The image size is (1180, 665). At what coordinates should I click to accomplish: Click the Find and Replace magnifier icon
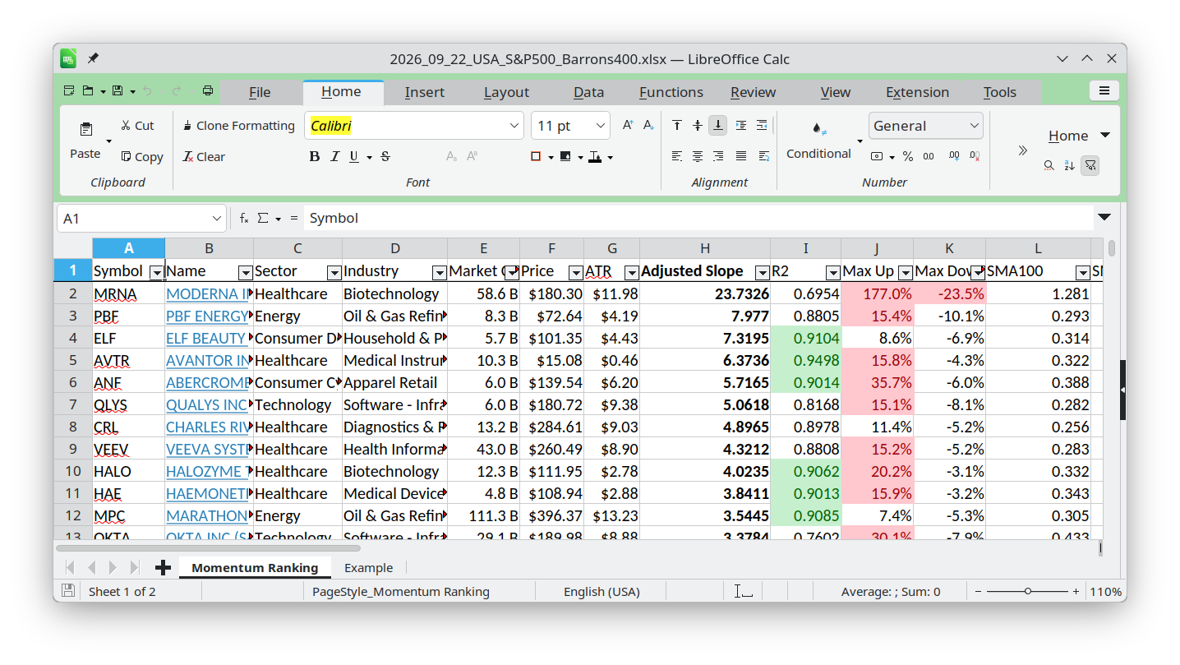pyautogui.click(x=1049, y=165)
